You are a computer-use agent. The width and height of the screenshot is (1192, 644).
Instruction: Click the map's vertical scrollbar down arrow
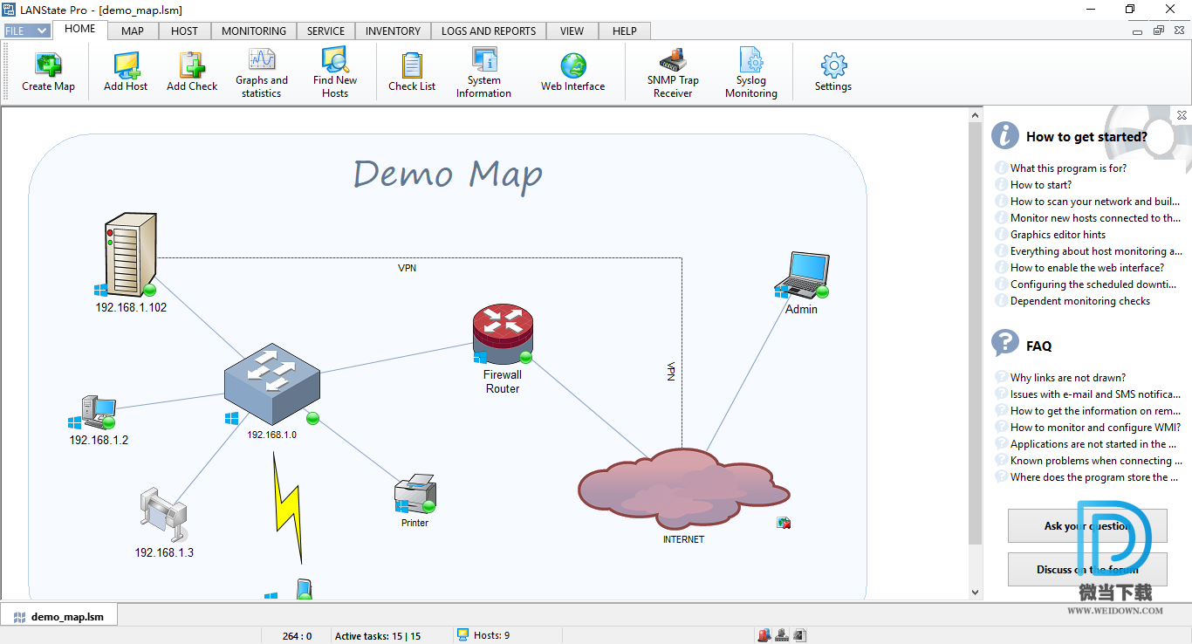pyautogui.click(x=976, y=593)
